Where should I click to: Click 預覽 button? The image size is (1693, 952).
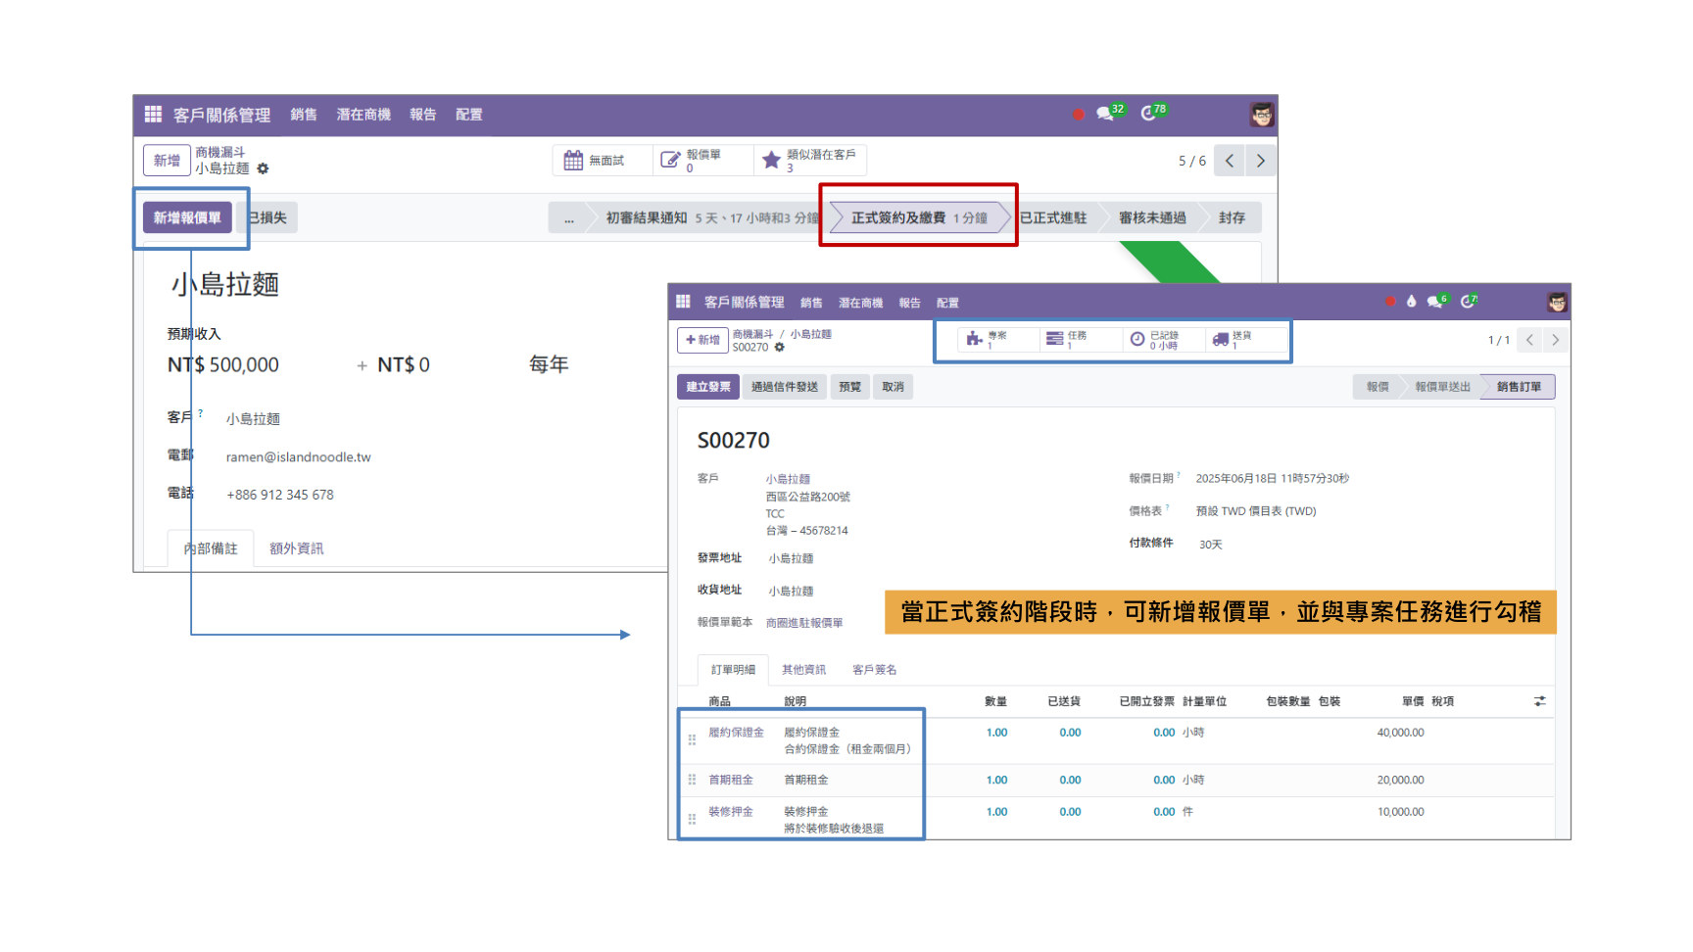point(849,387)
